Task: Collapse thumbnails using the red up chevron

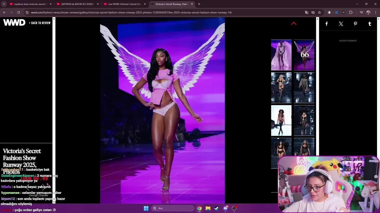Action: 294,24
